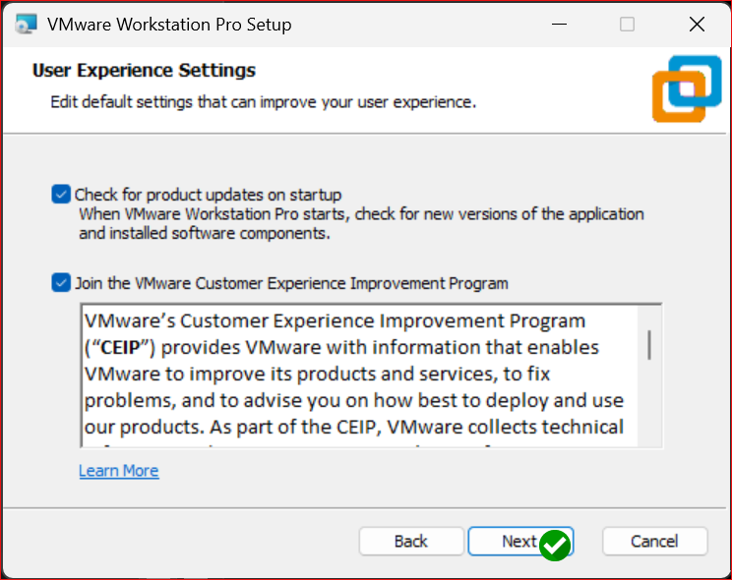
Task: Click the 'VMware Workstation Pro Setup' title text
Action: (x=169, y=25)
